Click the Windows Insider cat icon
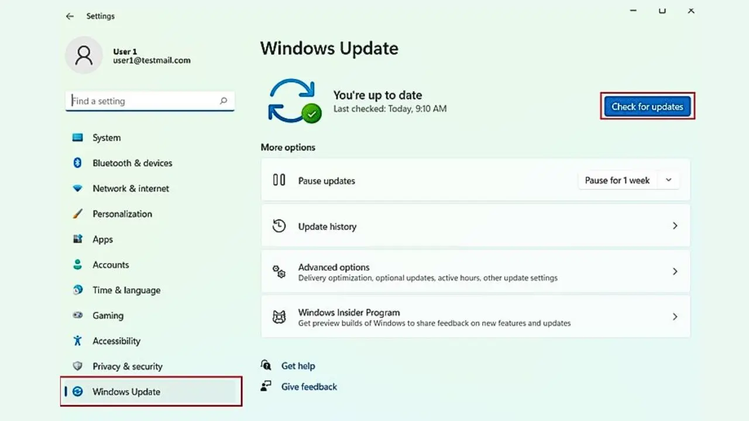 pyautogui.click(x=279, y=317)
